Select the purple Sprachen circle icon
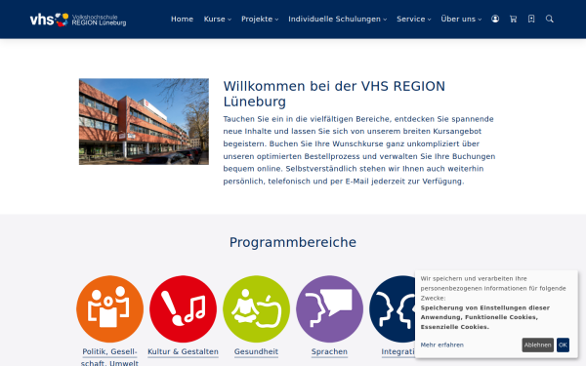586x366 pixels. (x=330, y=308)
